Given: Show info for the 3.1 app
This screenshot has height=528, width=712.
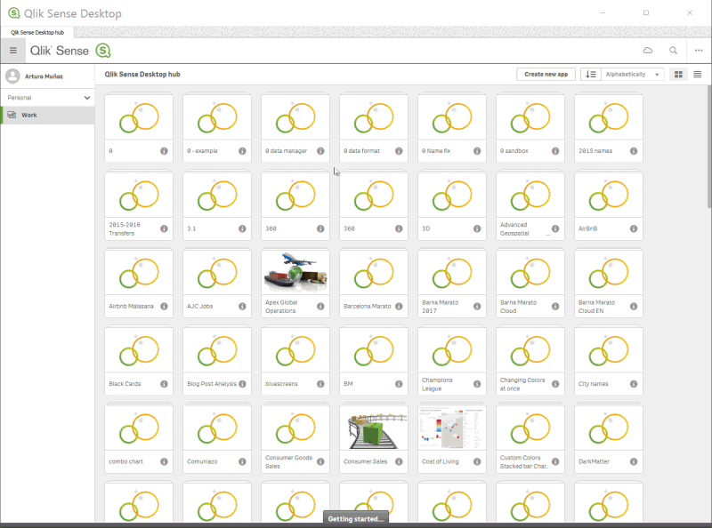Looking at the screenshot, I should click(x=242, y=228).
